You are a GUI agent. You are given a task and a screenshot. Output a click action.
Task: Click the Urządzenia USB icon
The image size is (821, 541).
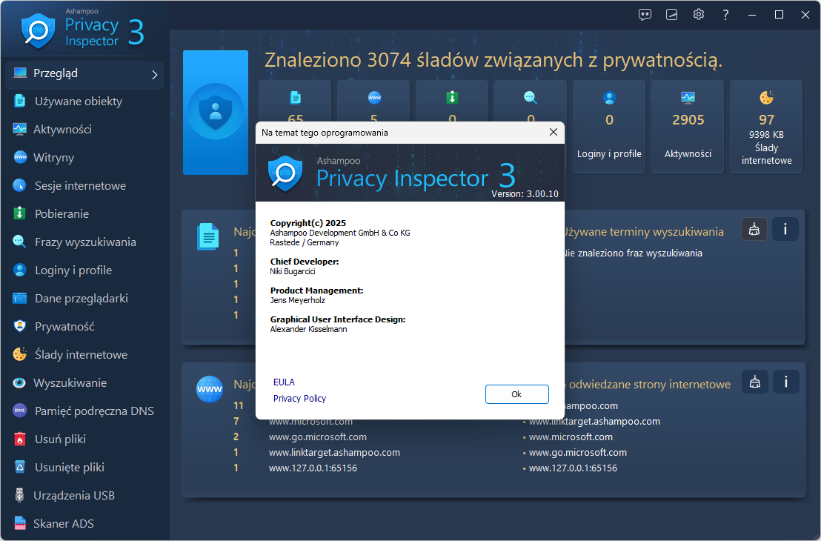pyautogui.click(x=19, y=496)
